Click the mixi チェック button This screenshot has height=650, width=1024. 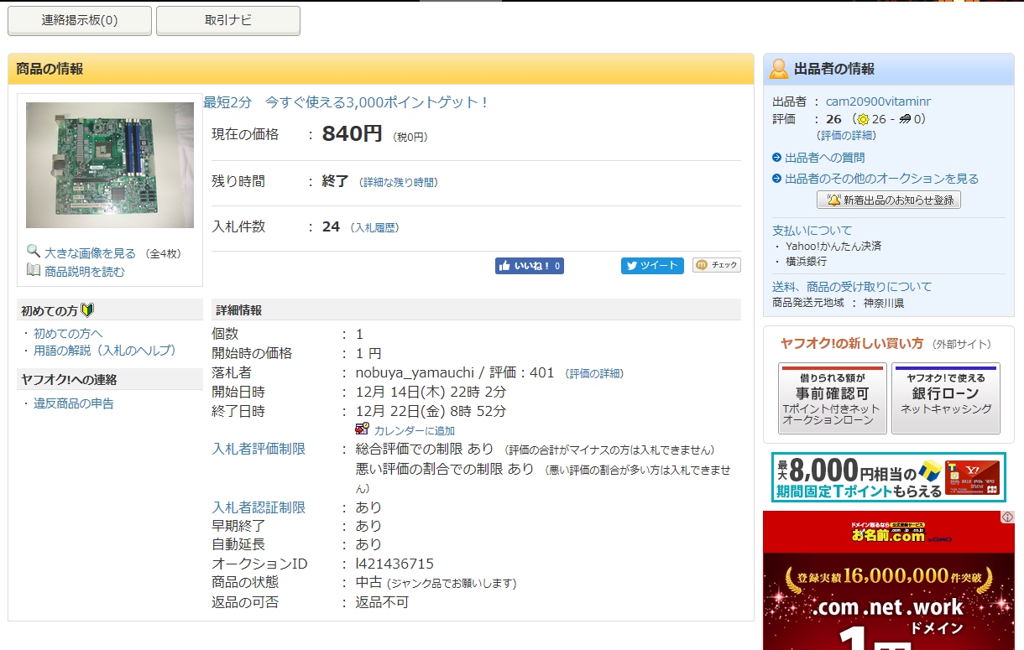click(717, 265)
